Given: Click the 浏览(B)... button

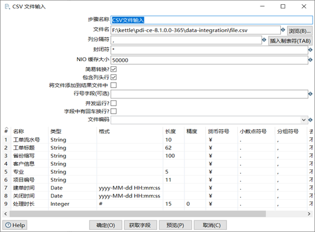Looking at the screenshot, I should [300, 31].
